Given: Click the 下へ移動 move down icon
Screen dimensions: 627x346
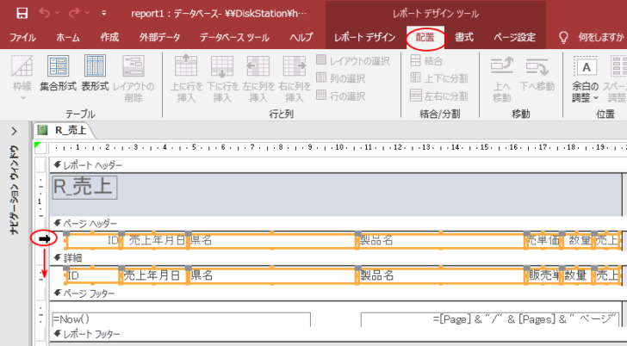Looking at the screenshot, I should click(x=537, y=66).
